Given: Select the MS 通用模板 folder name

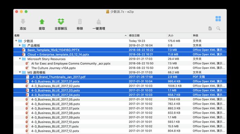Looking at the screenshot, I should (x=36, y=72).
